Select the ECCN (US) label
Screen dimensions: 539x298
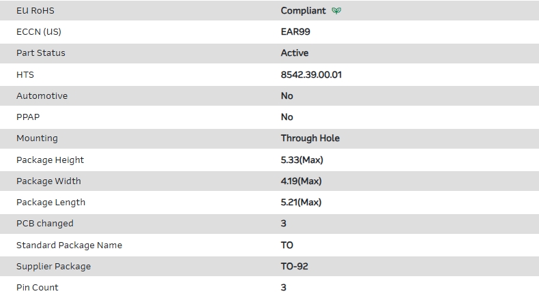click(43, 31)
